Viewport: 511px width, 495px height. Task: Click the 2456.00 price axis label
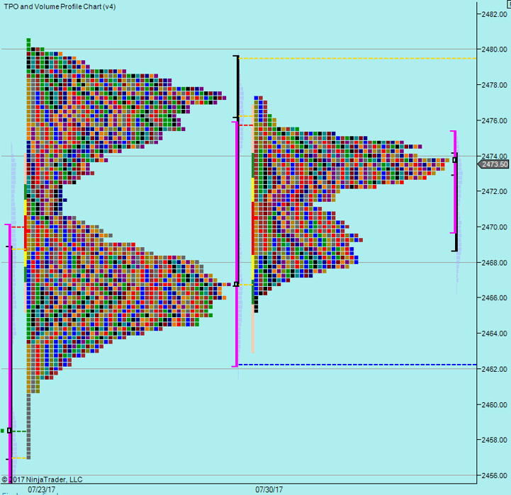click(x=493, y=475)
